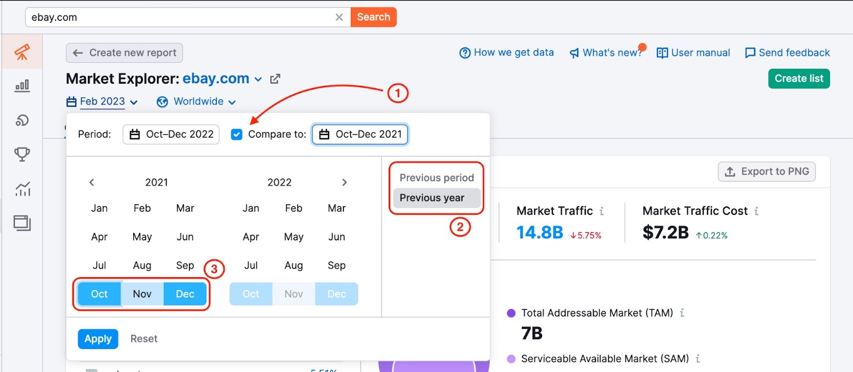Select Oct in 2021 calendar
Viewport: 853px width, 372px height.
(x=99, y=294)
